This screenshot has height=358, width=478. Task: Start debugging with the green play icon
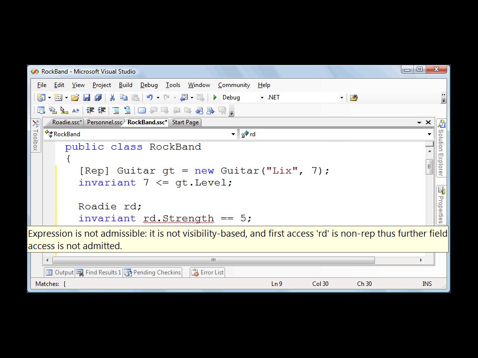click(x=215, y=97)
